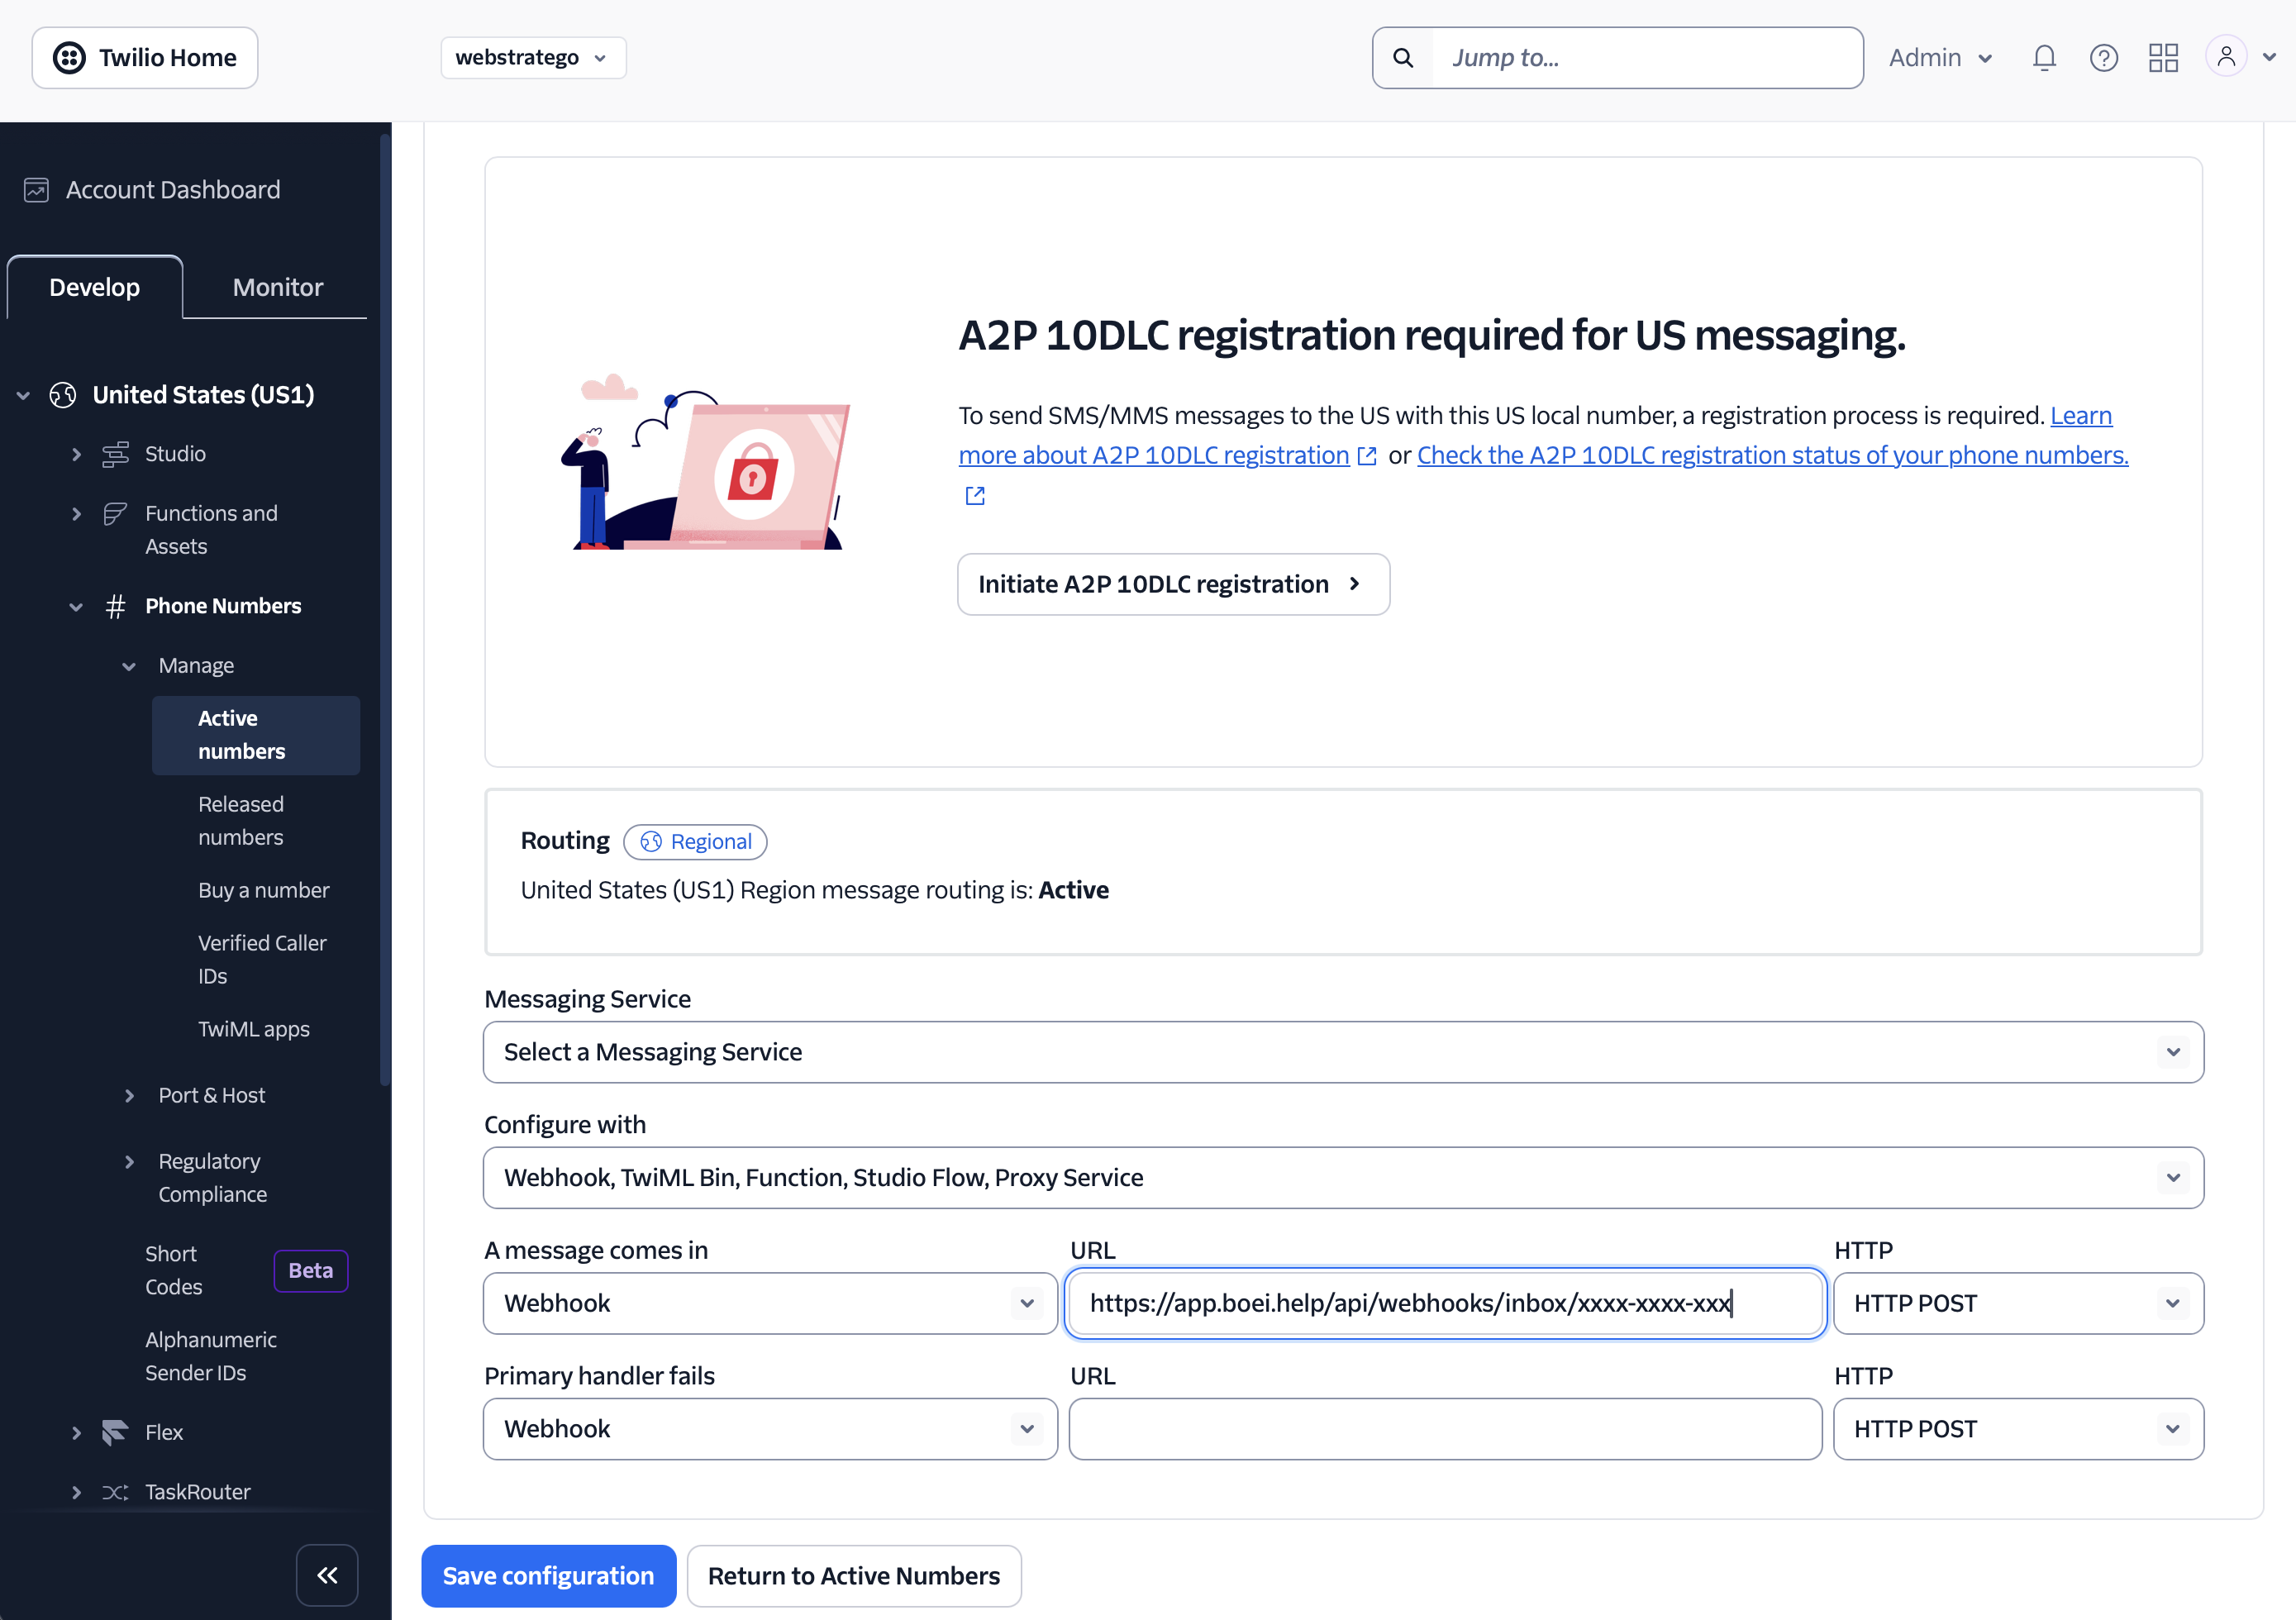Image resolution: width=2296 pixels, height=1620 pixels.
Task: Click the TaskRouter icon
Action: (x=115, y=1492)
